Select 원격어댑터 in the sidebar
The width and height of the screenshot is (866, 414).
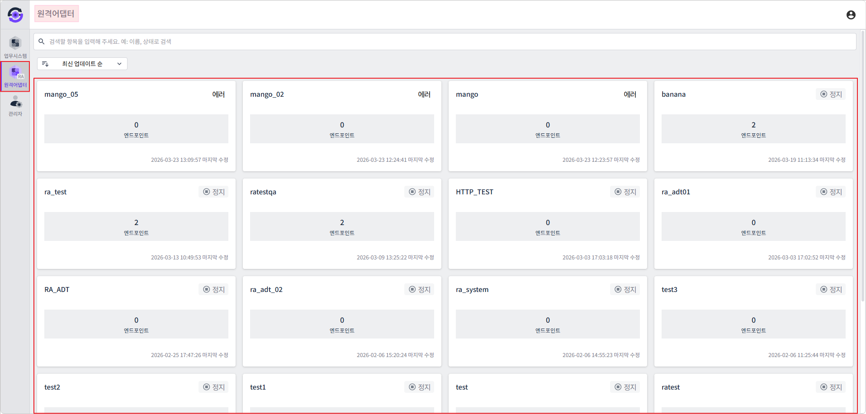(15, 76)
